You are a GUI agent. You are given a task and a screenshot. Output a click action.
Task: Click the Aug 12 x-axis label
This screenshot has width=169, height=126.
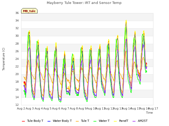tap(109, 108)
